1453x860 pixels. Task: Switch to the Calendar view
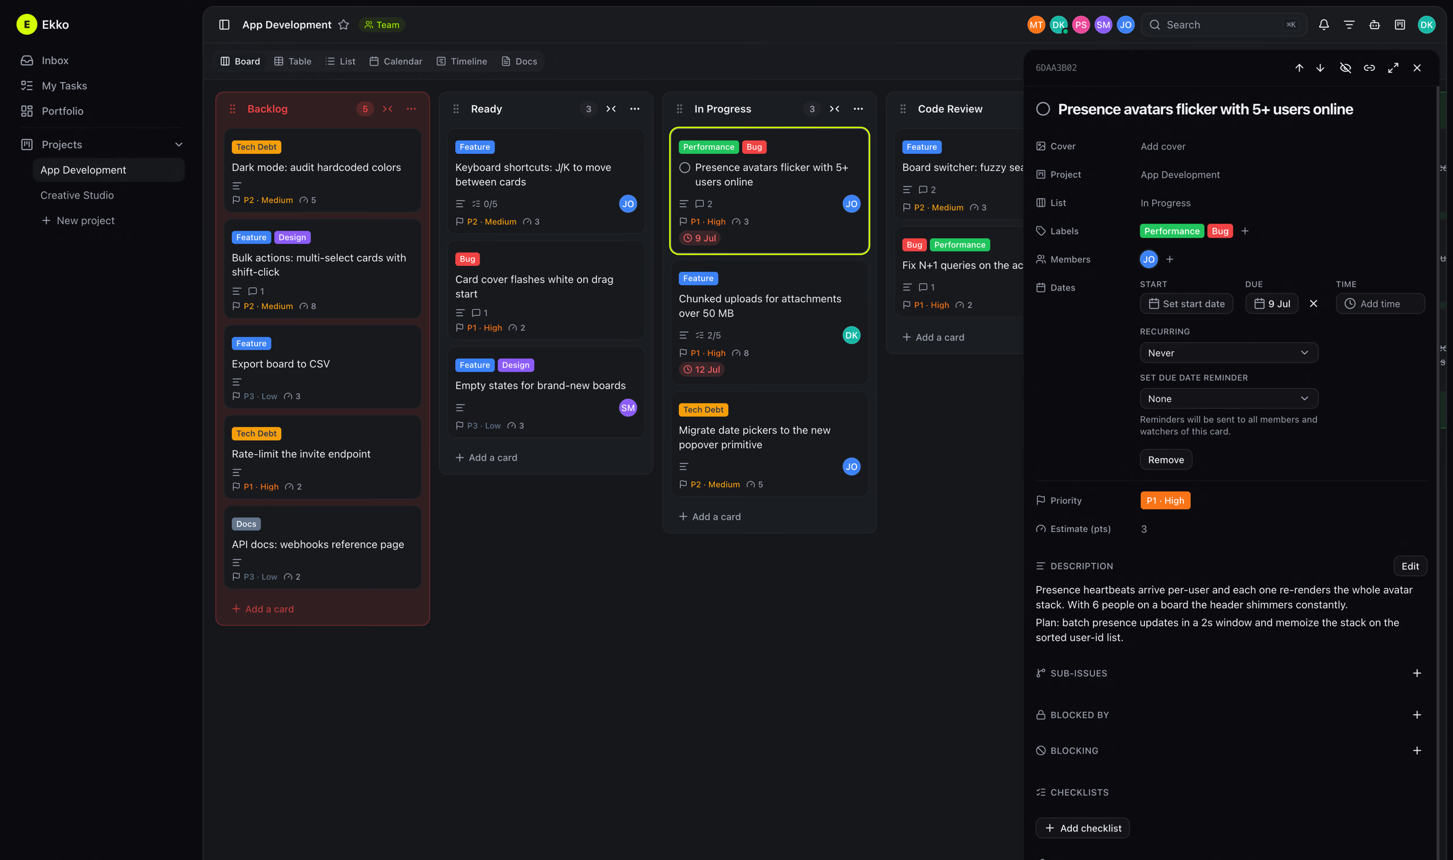click(396, 61)
